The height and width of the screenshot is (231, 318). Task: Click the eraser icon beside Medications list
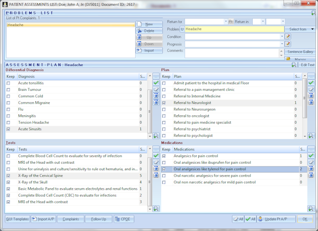311,162
